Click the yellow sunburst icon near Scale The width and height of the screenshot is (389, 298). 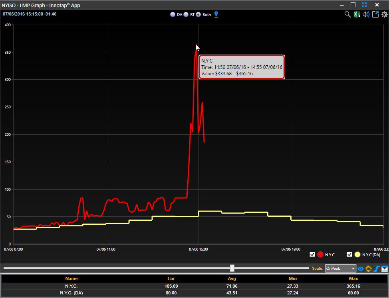pyautogui.click(x=369, y=269)
